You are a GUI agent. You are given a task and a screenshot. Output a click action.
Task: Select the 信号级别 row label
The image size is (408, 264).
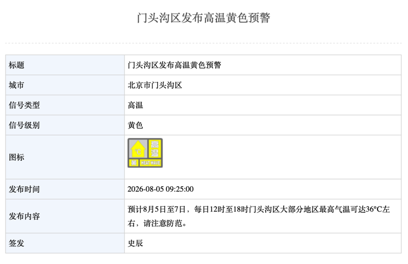click(24, 125)
